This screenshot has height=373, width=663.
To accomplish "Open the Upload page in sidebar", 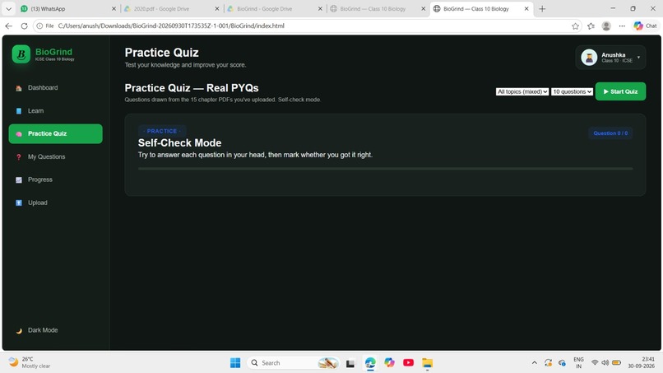I will tap(55, 203).
